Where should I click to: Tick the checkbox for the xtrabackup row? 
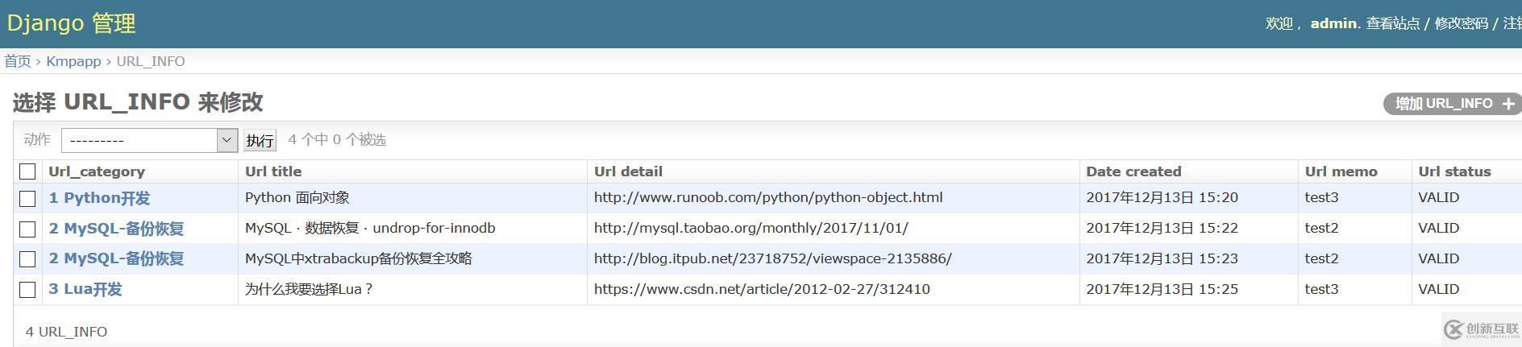point(27,259)
